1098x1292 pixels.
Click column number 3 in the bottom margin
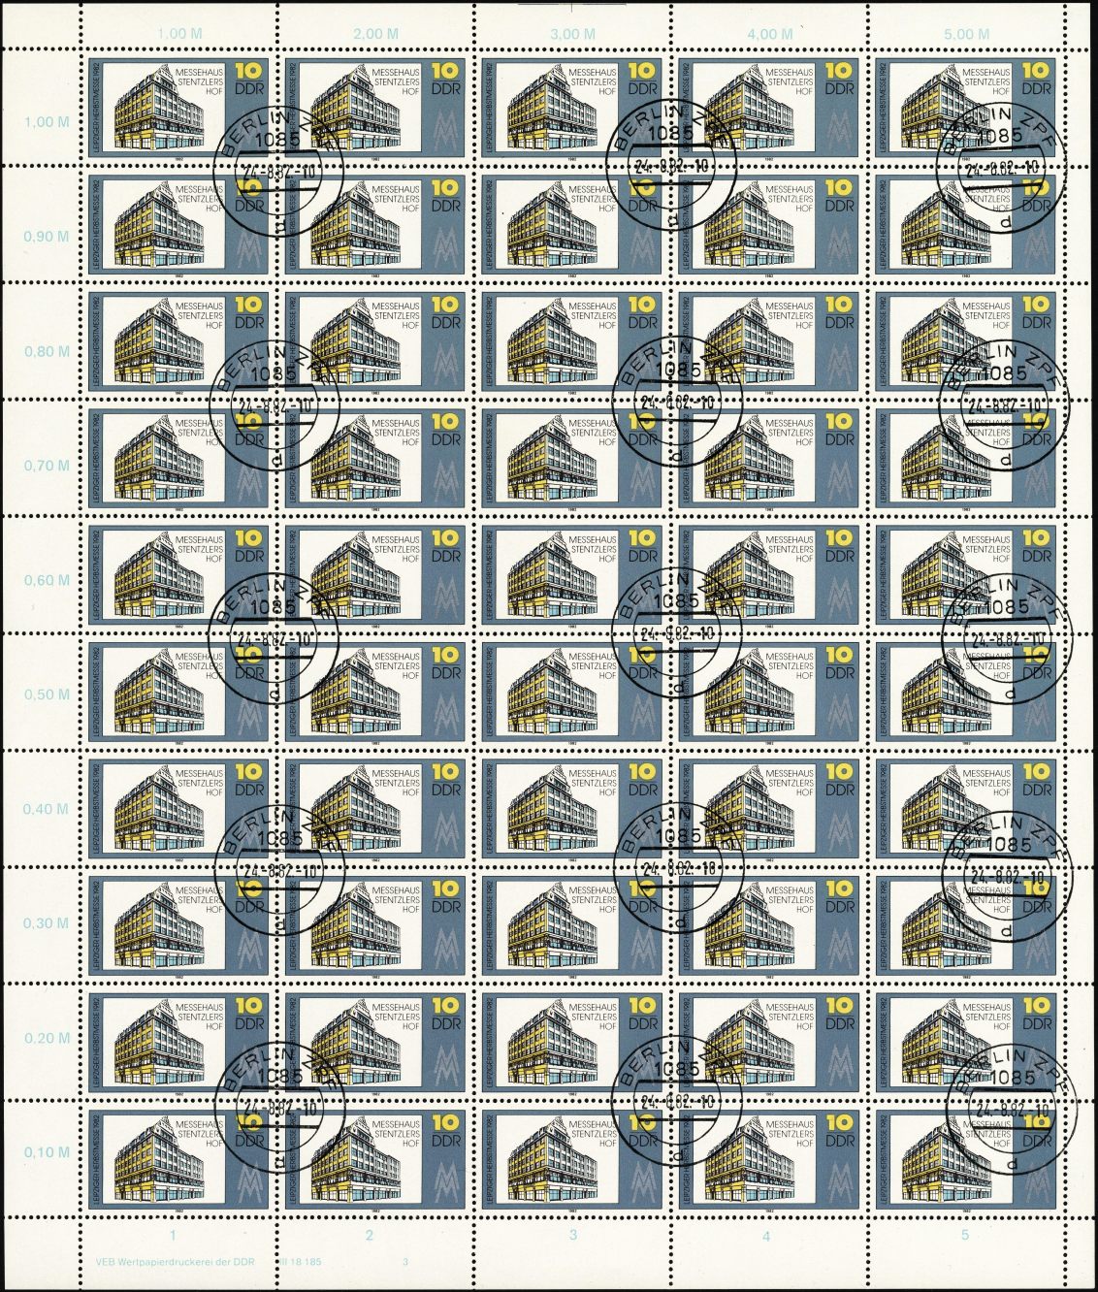tap(573, 1235)
